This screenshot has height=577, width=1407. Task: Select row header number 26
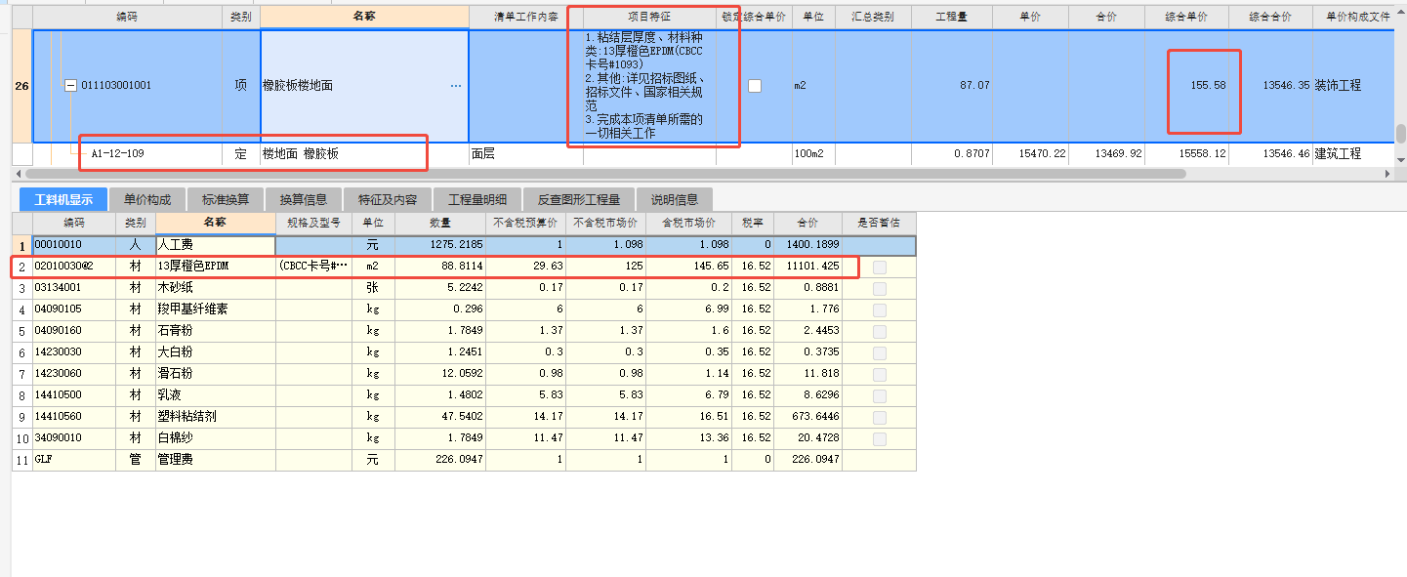click(21, 86)
